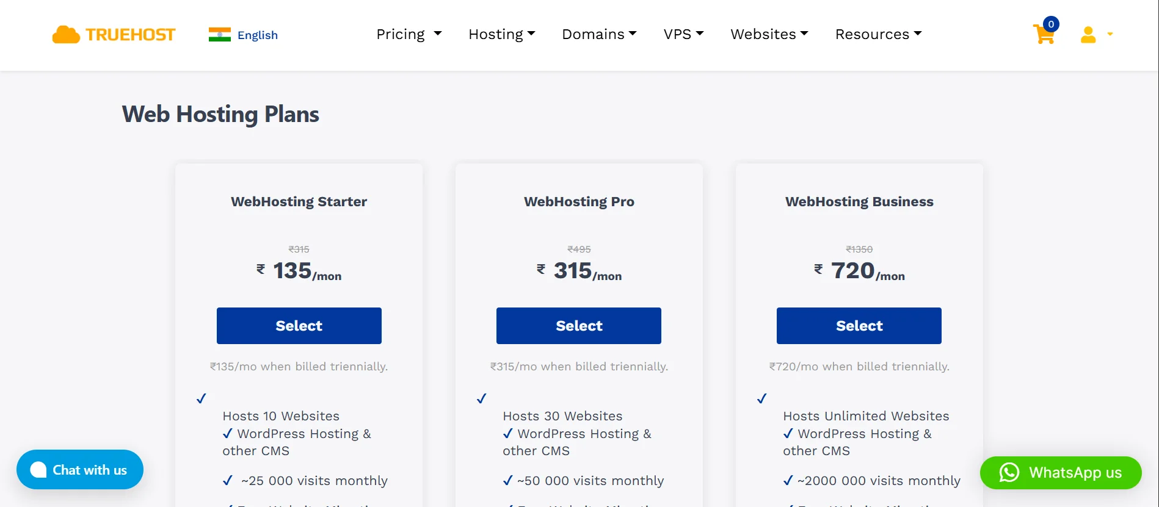Click 'Hosts Unlimited Websites' feature text

coord(866,416)
